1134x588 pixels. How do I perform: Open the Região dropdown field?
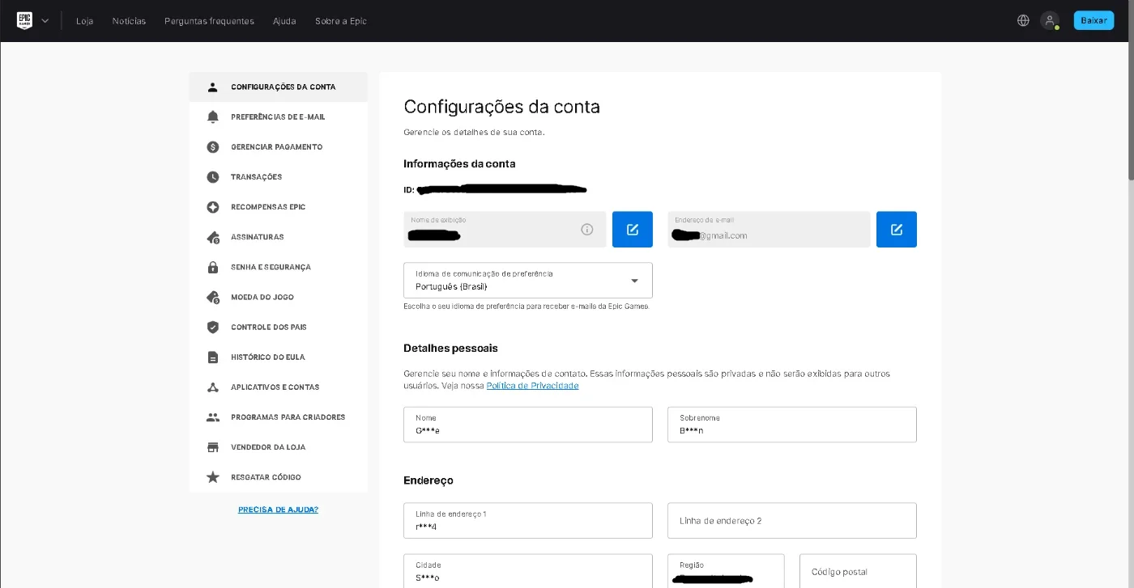[726, 571]
